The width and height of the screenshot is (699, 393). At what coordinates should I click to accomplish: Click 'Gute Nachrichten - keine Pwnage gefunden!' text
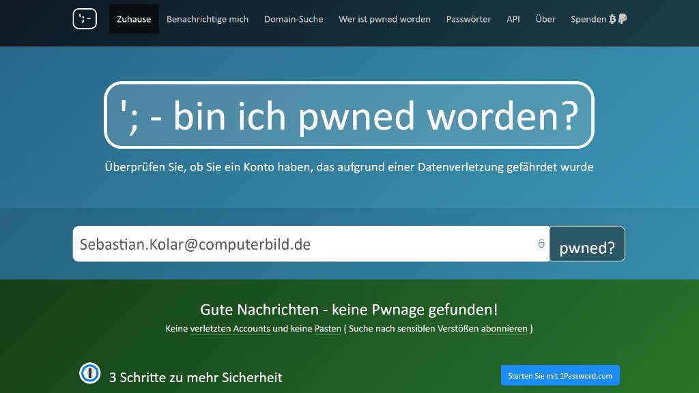pyautogui.click(x=349, y=309)
